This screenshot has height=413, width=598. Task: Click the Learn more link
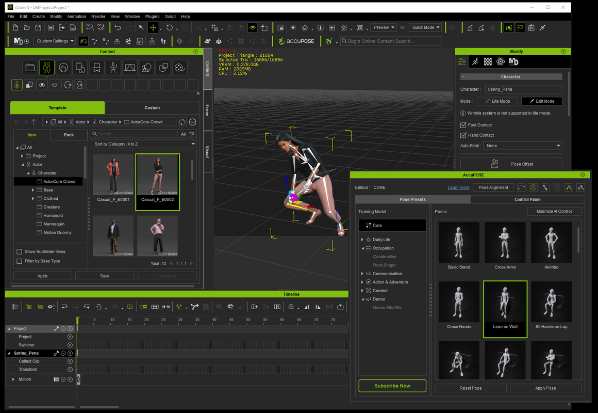pos(458,187)
